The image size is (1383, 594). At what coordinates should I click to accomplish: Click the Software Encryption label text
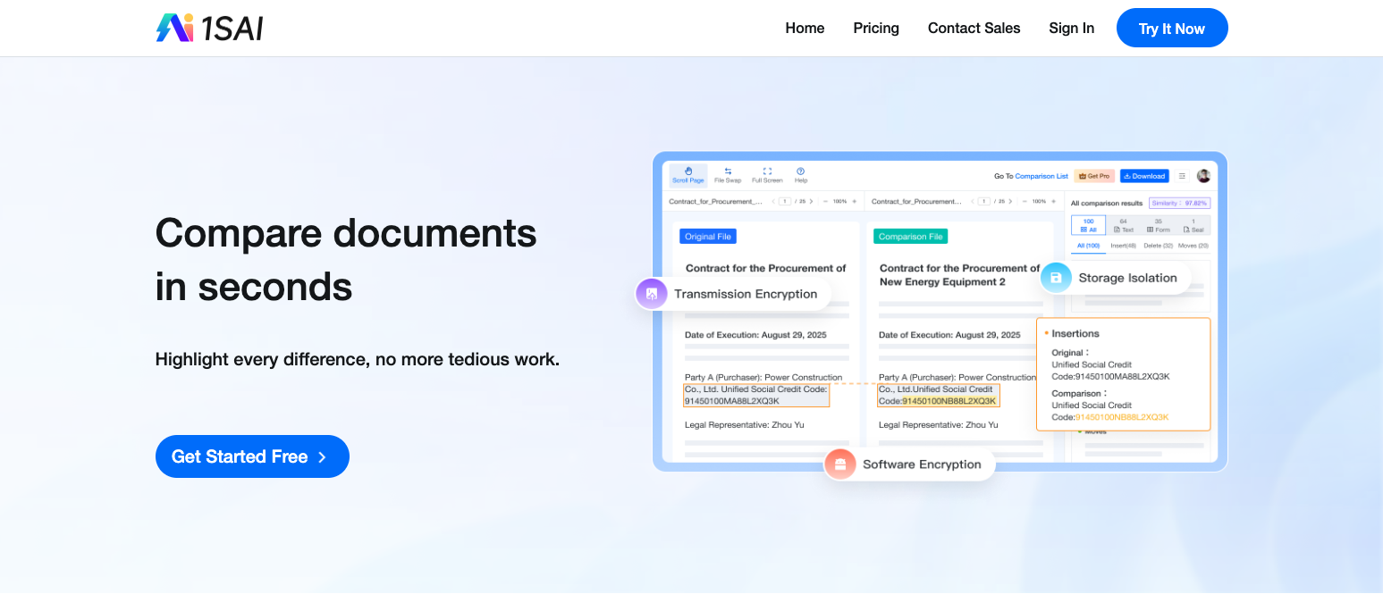point(922,464)
